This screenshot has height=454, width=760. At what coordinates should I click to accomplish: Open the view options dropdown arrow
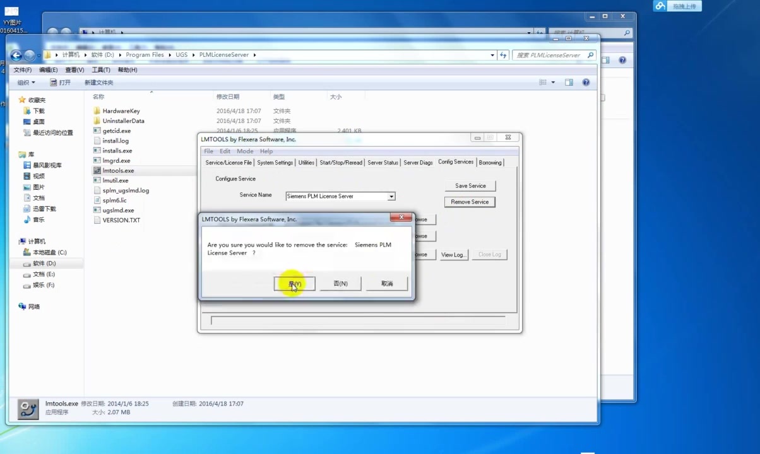[x=553, y=83]
